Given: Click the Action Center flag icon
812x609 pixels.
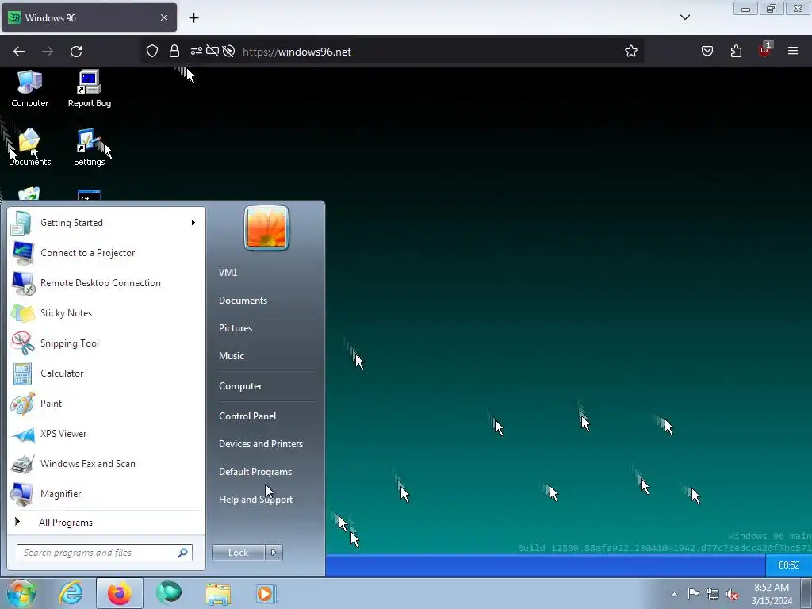Looking at the screenshot, I should click(693, 593).
